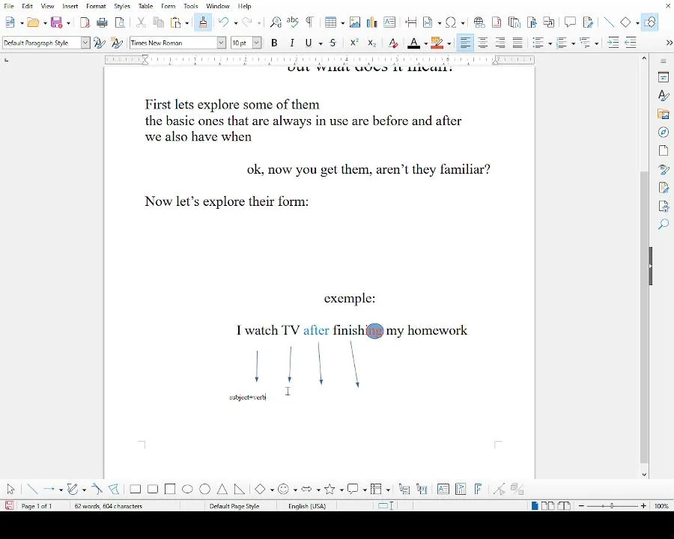Click the Cut scissors icon
The width and height of the screenshot is (674, 539).
pos(141,22)
